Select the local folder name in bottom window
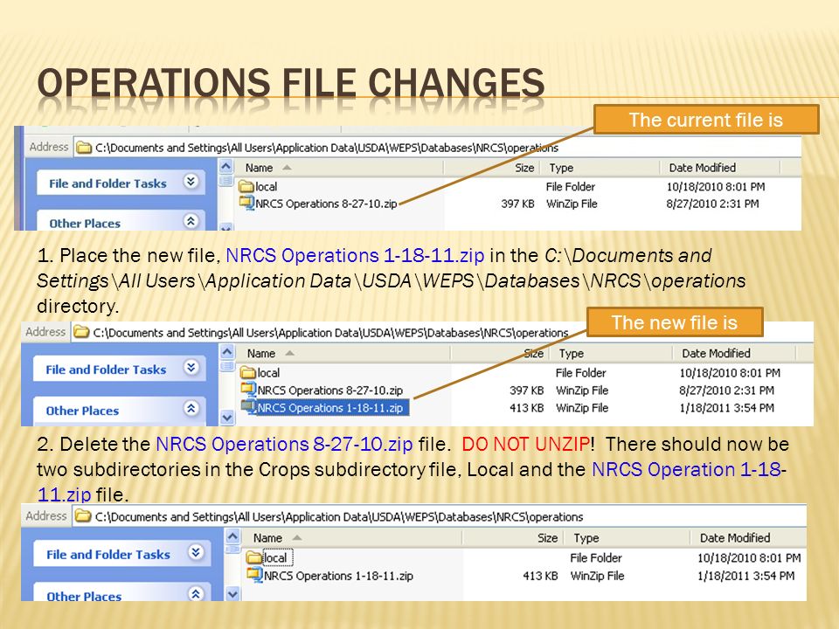The width and height of the screenshot is (839, 629). pos(275,558)
